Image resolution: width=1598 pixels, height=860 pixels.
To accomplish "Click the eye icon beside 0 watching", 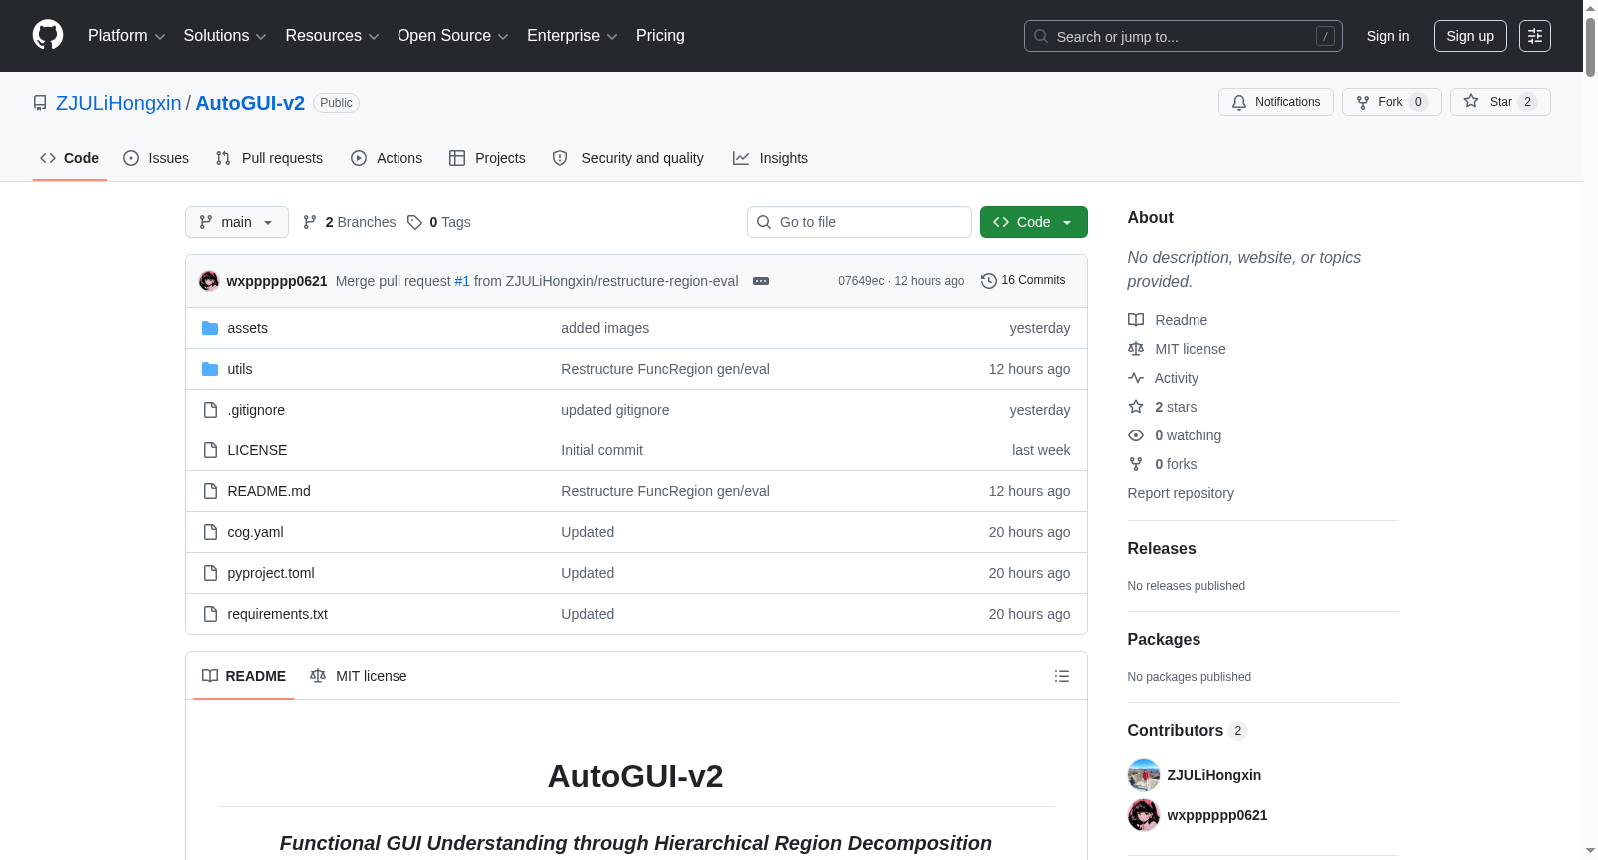I will [x=1136, y=435].
